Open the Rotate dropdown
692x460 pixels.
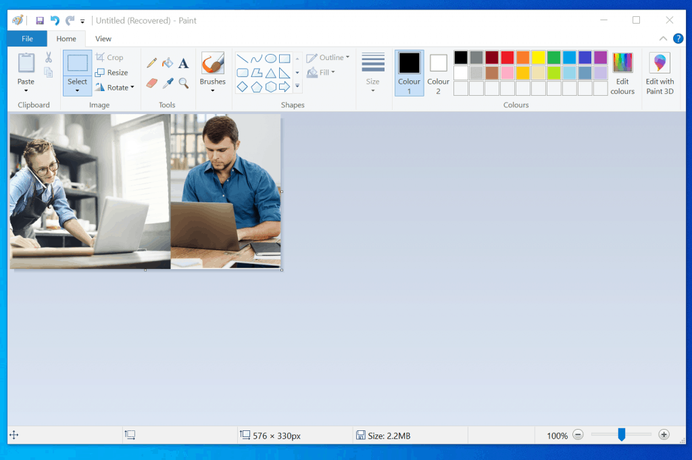(x=114, y=87)
